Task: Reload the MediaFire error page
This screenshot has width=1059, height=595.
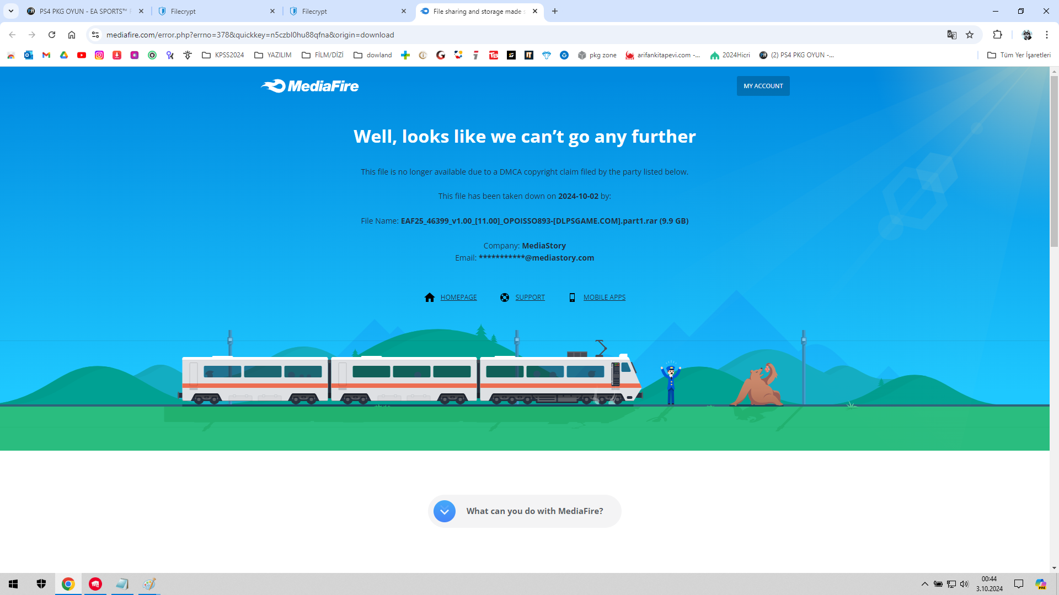Action: click(x=52, y=35)
